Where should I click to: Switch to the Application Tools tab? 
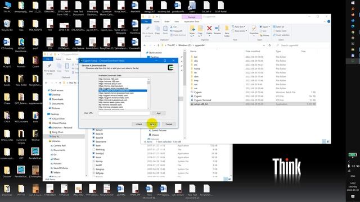coord(192,21)
